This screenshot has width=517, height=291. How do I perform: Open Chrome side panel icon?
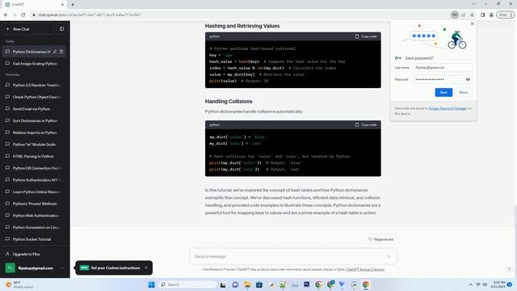[482, 15]
